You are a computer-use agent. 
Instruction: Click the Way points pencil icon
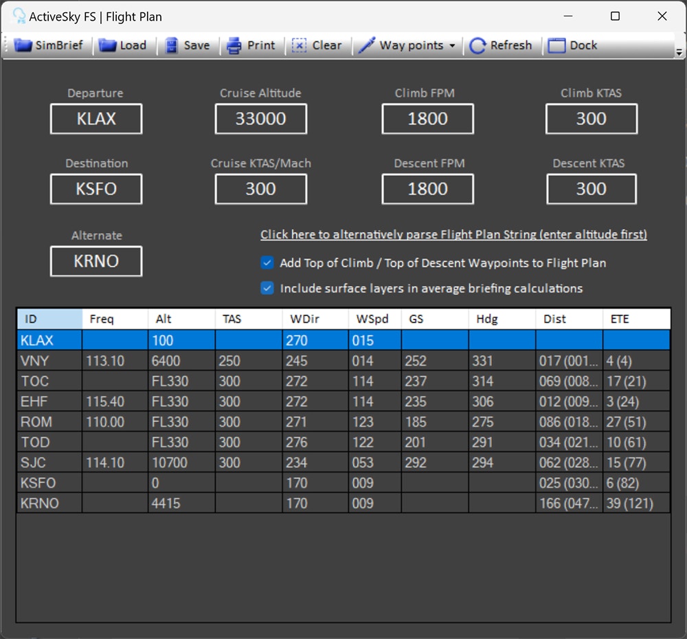[x=368, y=45]
